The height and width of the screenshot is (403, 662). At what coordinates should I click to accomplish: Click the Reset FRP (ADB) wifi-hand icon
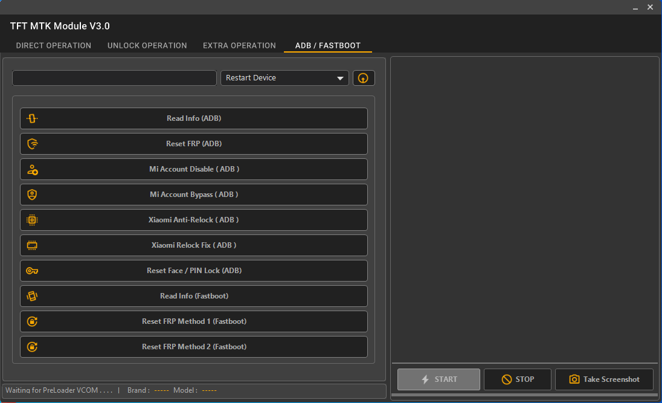click(x=31, y=144)
